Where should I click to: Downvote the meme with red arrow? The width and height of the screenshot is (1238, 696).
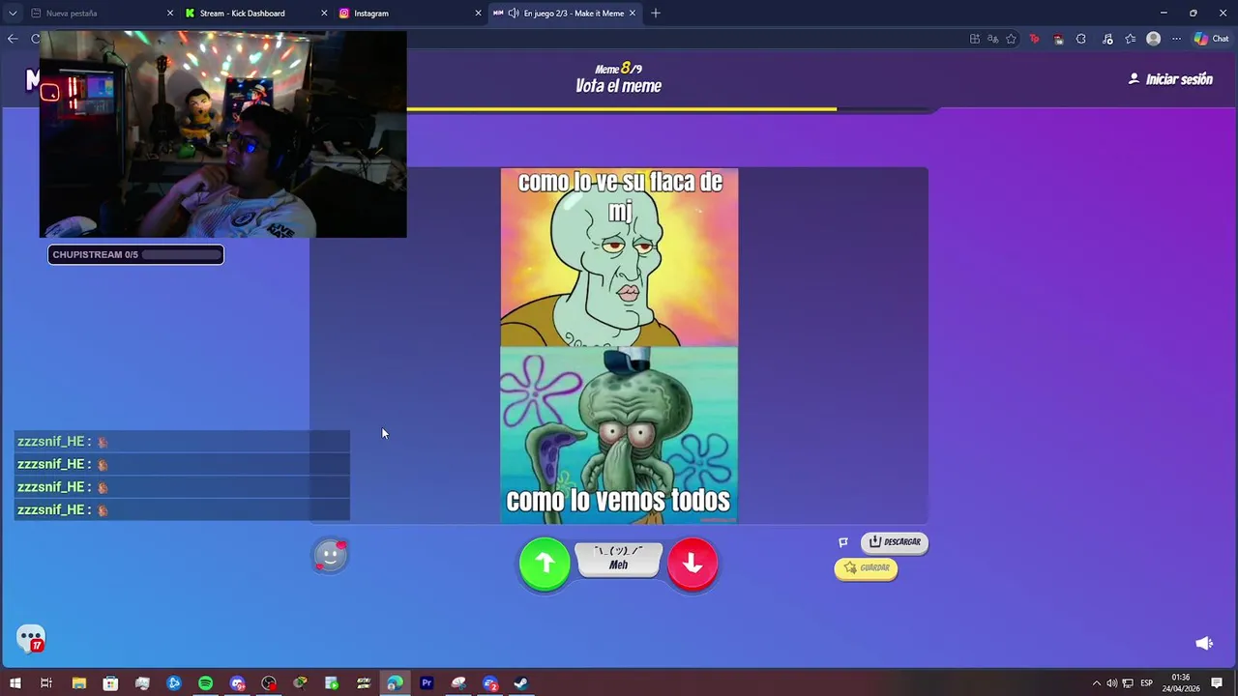pyautogui.click(x=693, y=564)
